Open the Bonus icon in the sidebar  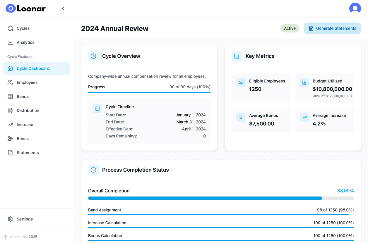(10, 139)
